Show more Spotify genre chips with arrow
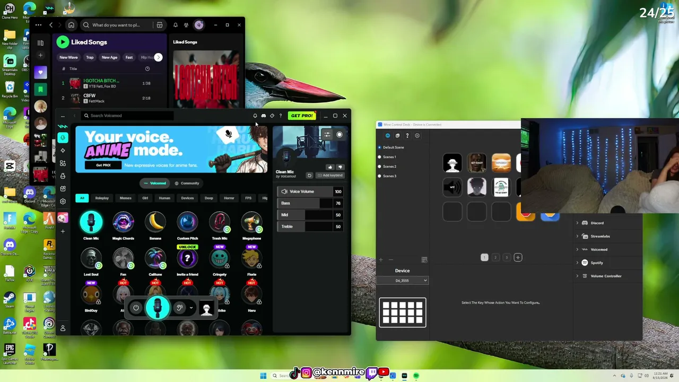679x382 pixels. 158,57
